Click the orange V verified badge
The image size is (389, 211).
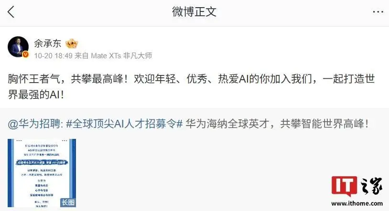[25, 54]
